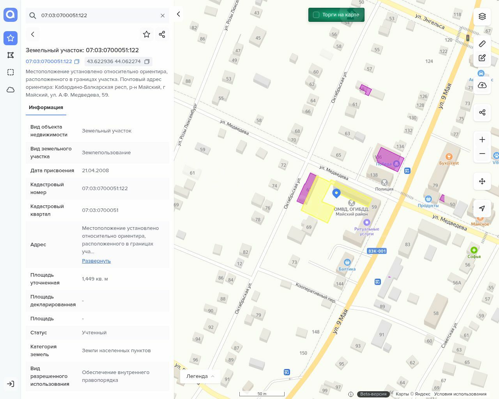
Task: Open the map layers icon
Action: [482, 16]
